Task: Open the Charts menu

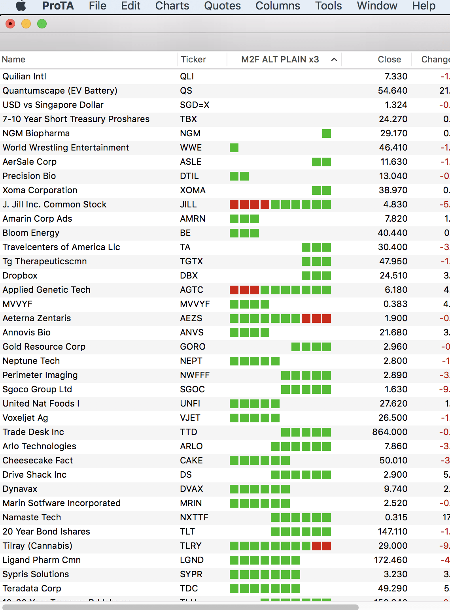Action: (172, 6)
